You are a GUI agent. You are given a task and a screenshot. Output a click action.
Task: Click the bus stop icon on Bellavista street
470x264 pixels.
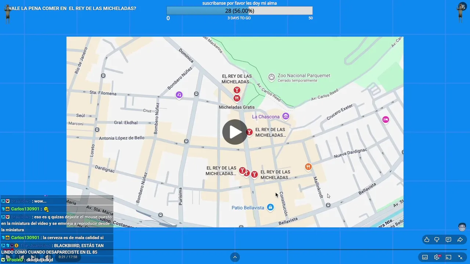tap(328, 205)
